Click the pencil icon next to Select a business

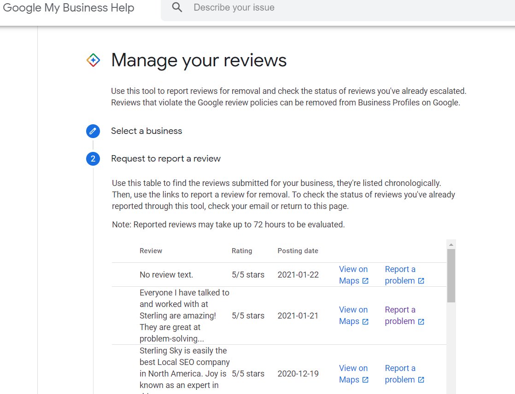93,131
